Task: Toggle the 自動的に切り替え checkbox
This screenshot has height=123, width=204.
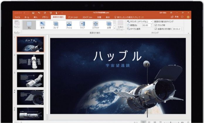Action: pyautogui.click(x=156, y=29)
